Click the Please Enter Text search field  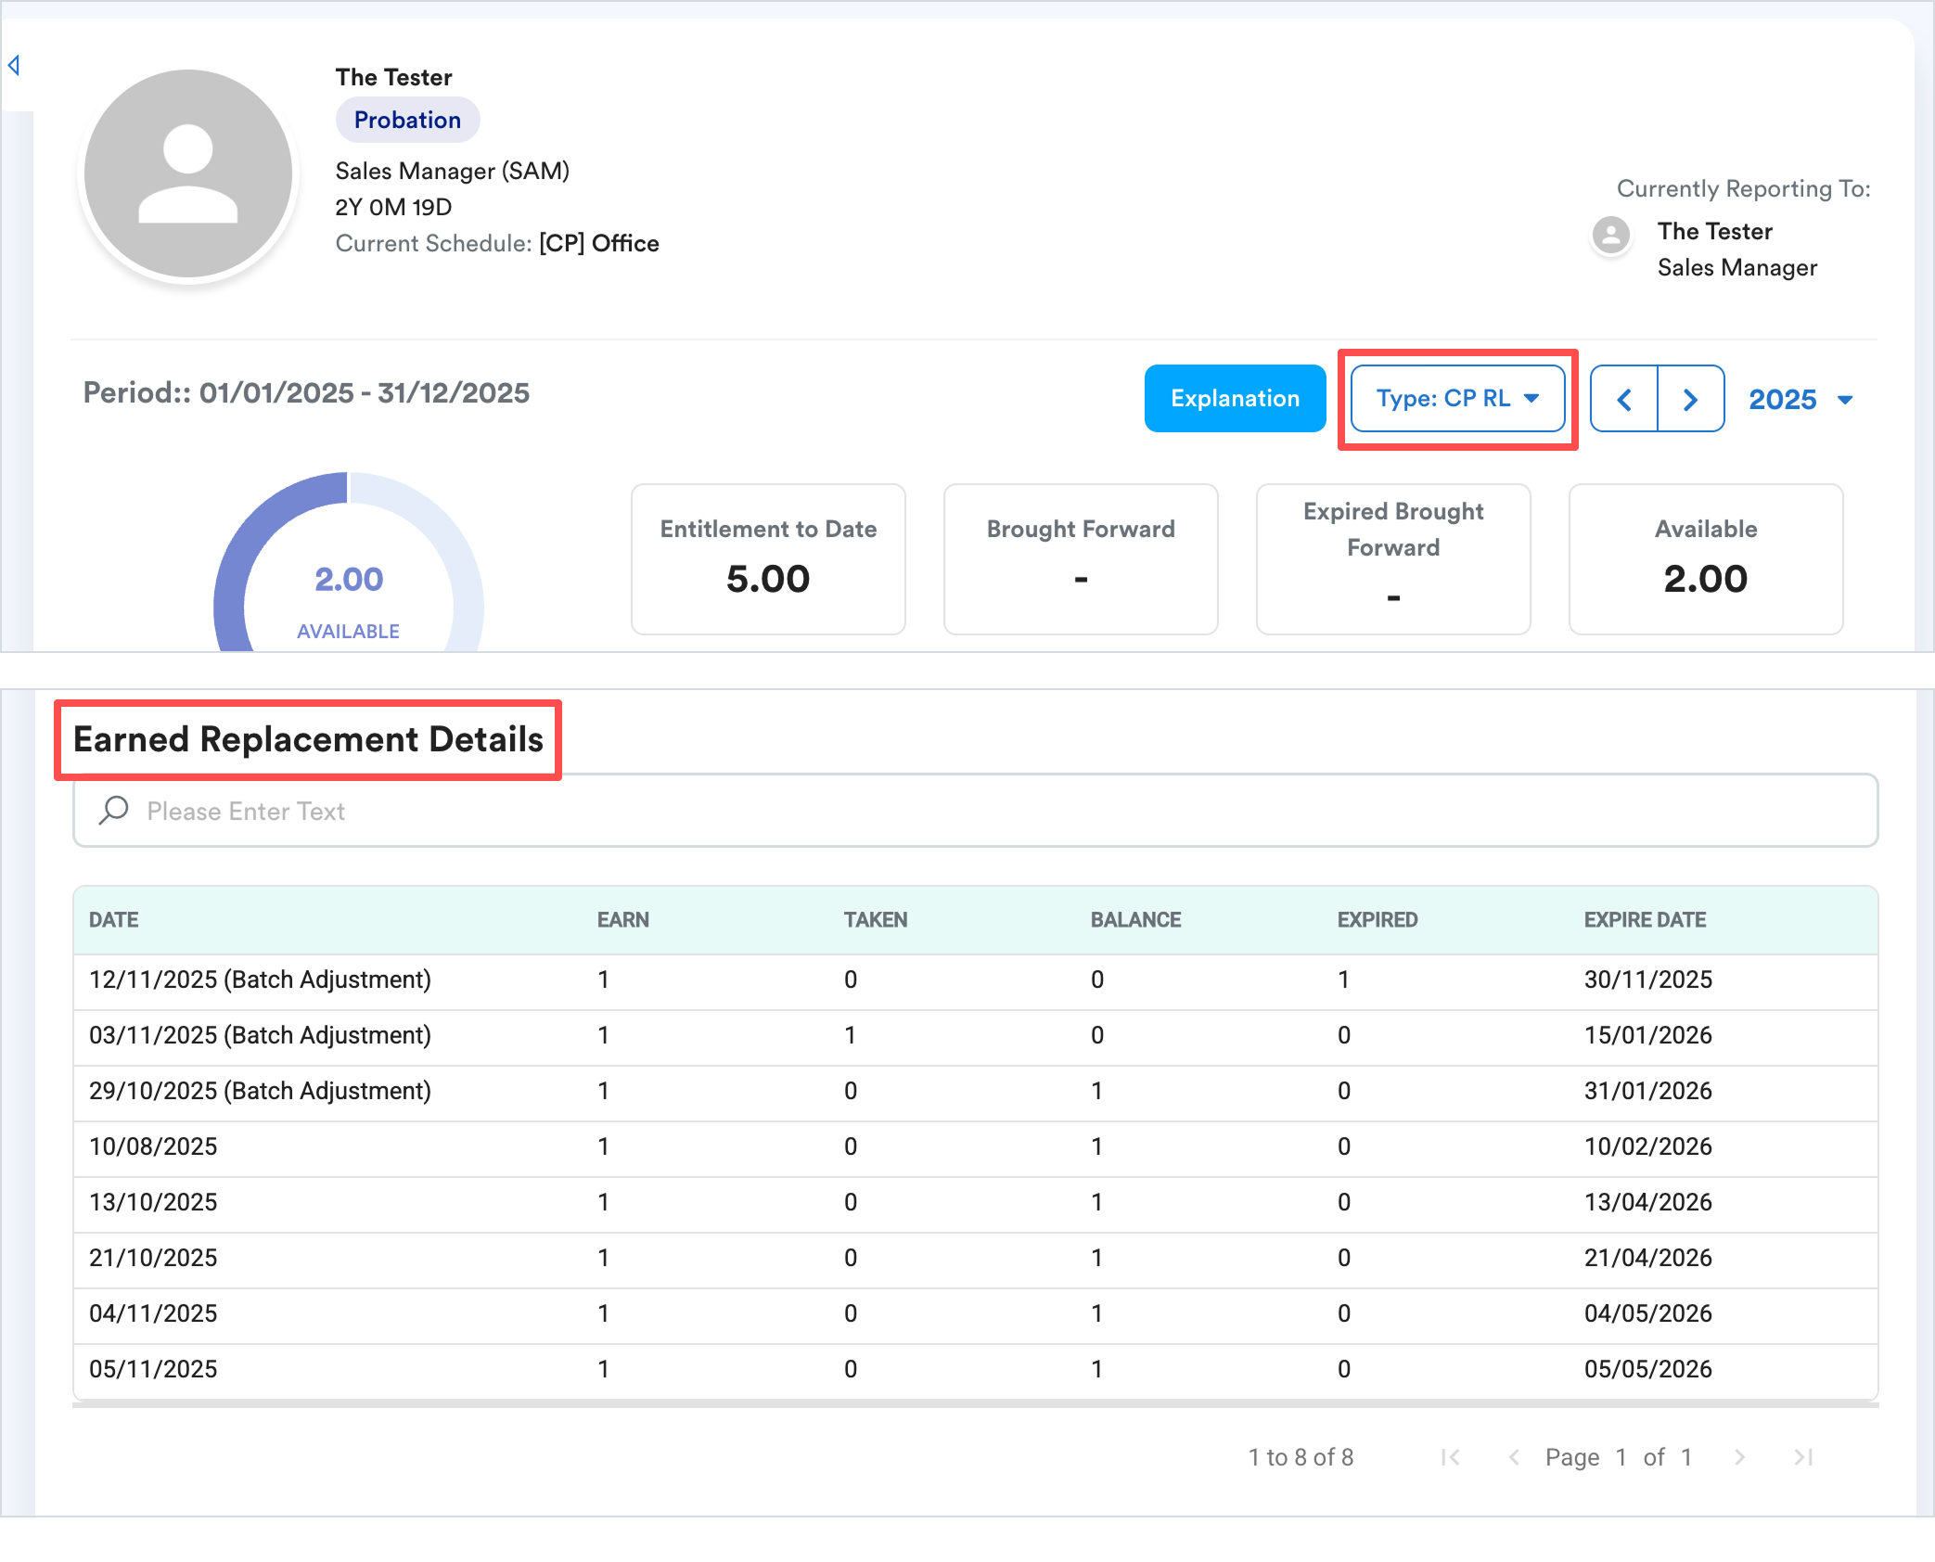[974, 811]
